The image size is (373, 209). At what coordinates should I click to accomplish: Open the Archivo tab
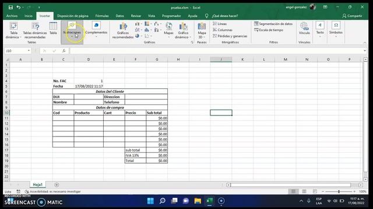(12, 16)
